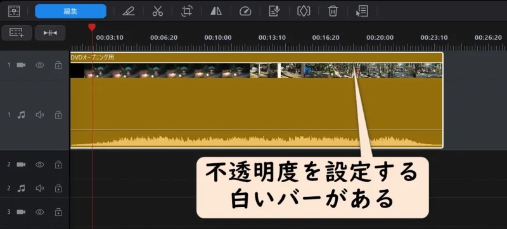Mute audio track 1 speaker icon
Viewport: 507px width, 229px height.
tap(39, 115)
